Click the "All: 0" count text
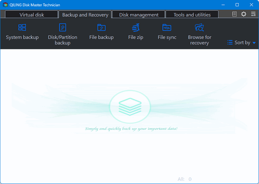 coord(185,179)
